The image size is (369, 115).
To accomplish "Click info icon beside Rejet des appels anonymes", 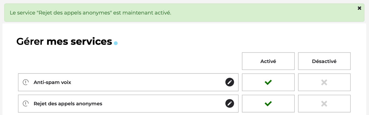I will [26, 104].
